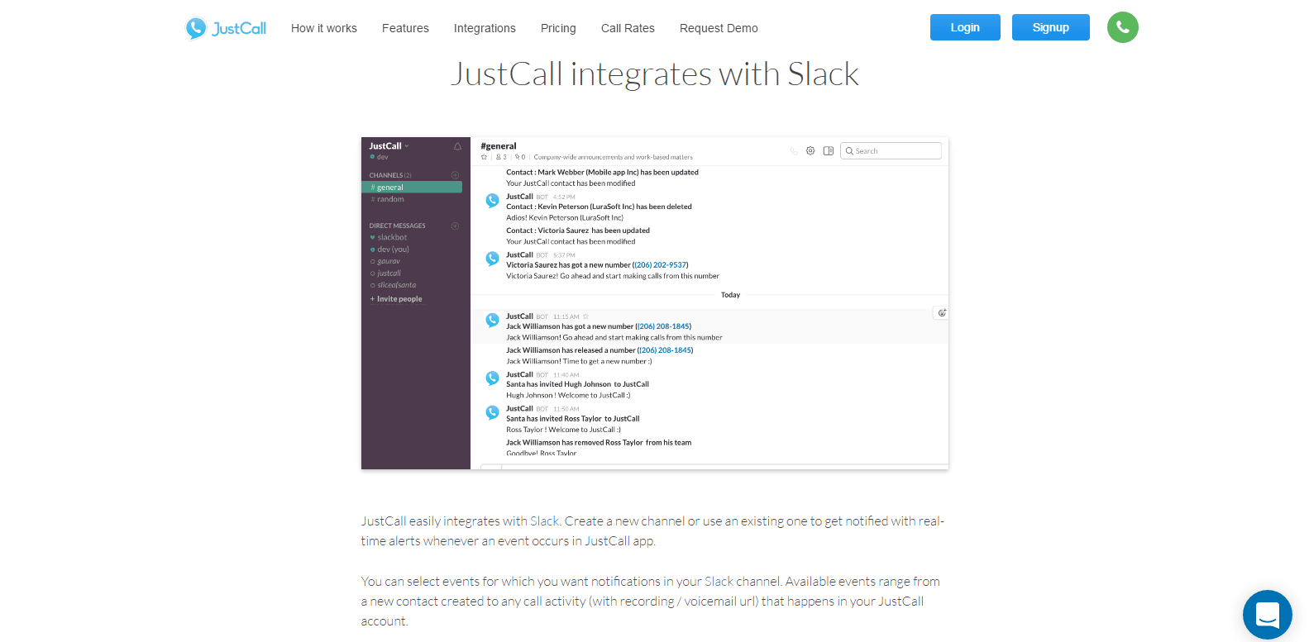The width and height of the screenshot is (1309, 642).
Task: Click the blue Login button
Action: [965, 27]
